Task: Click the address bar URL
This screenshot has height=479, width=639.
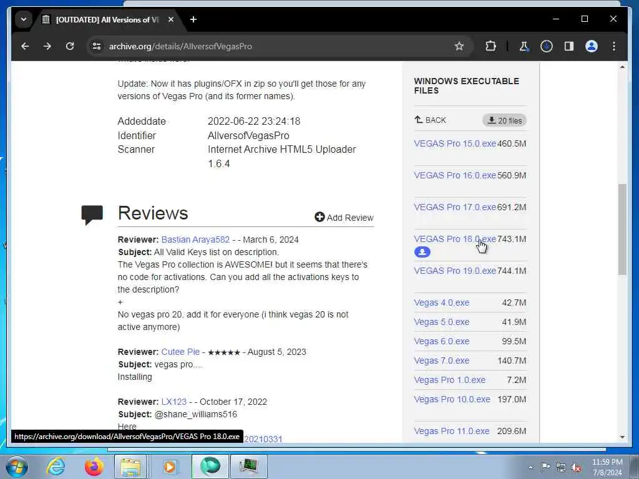Action: (180, 46)
